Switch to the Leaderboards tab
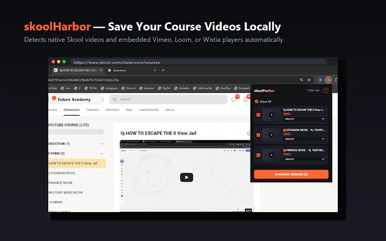This screenshot has width=386, height=241. [x=149, y=110]
